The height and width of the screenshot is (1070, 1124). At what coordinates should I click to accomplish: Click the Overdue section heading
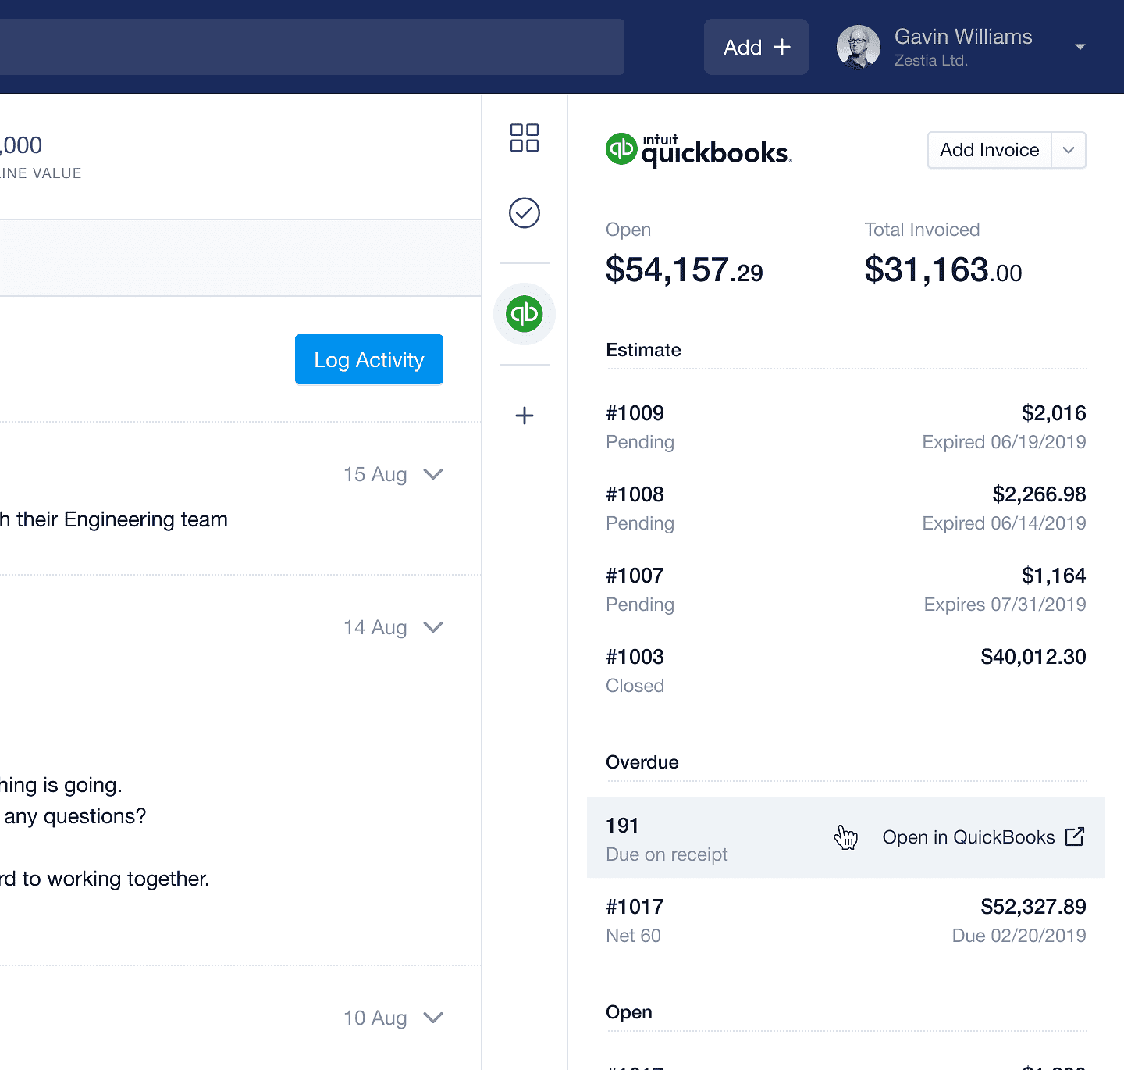click(642, 762)
